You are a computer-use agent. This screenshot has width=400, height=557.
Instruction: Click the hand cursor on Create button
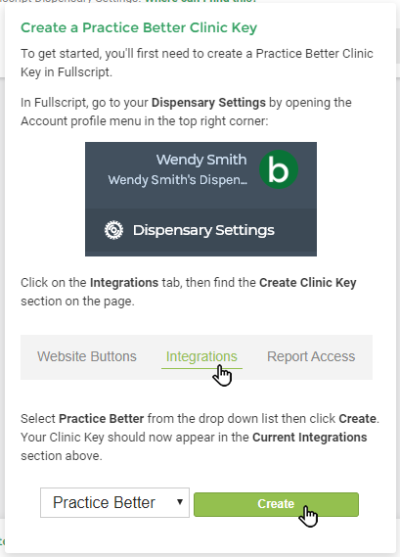coord(308,516)
